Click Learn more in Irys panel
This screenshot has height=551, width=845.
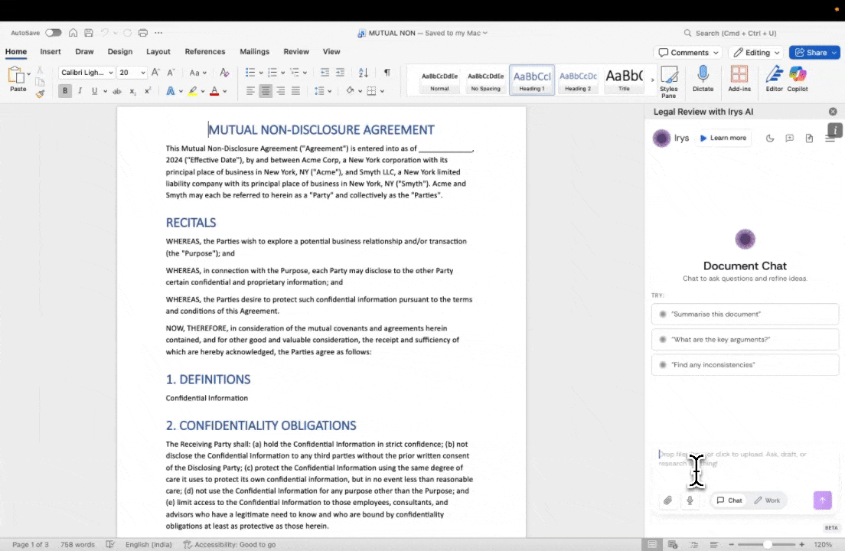click(723, 138)
